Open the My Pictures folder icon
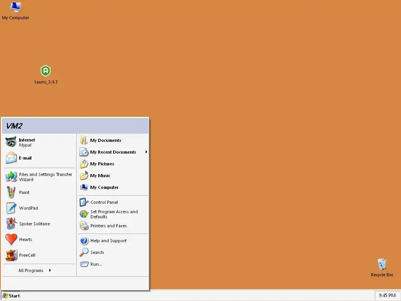Screen dimensions: 401x301 tap(84, 164)
